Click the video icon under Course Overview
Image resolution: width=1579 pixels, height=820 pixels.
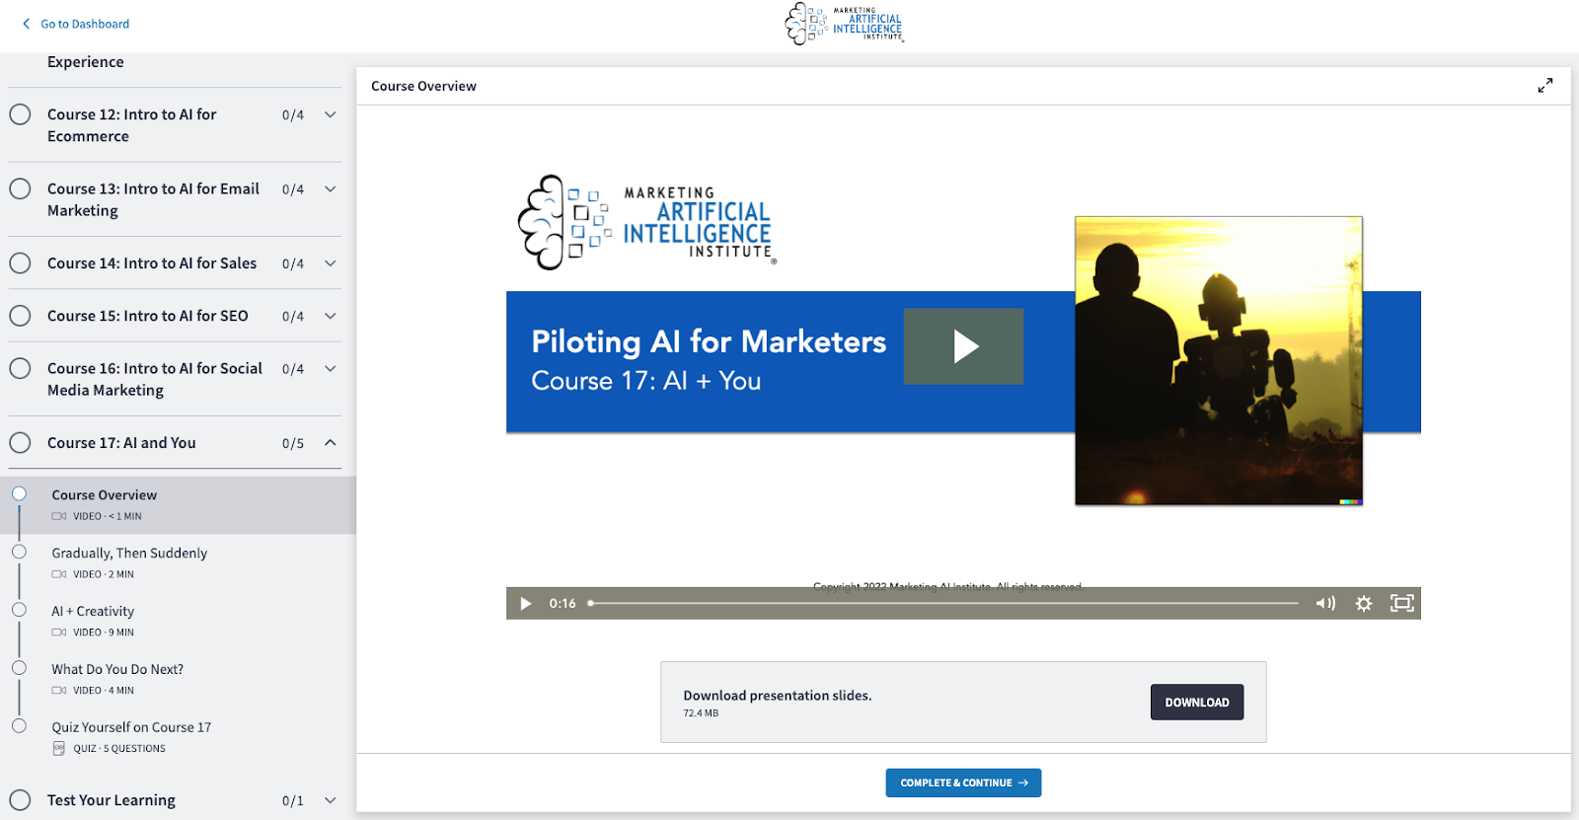[59, 516]
